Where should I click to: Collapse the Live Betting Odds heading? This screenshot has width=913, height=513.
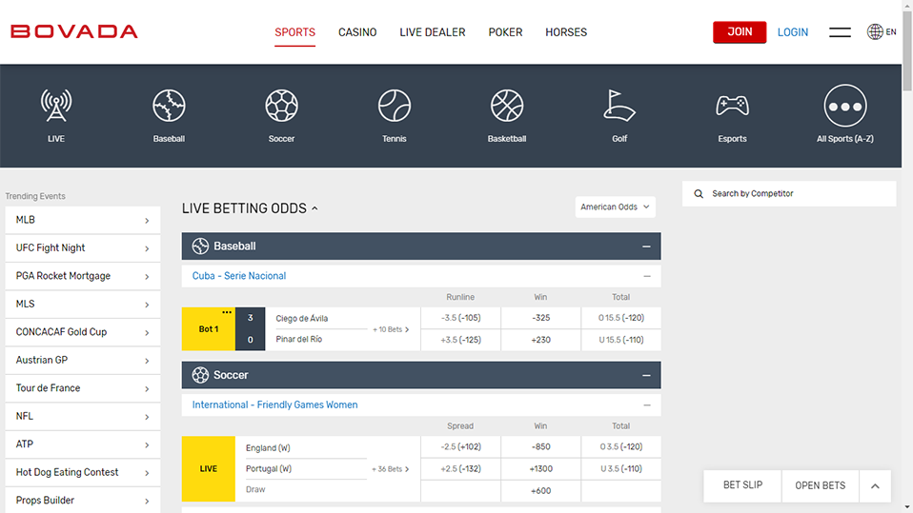[314, 208]
